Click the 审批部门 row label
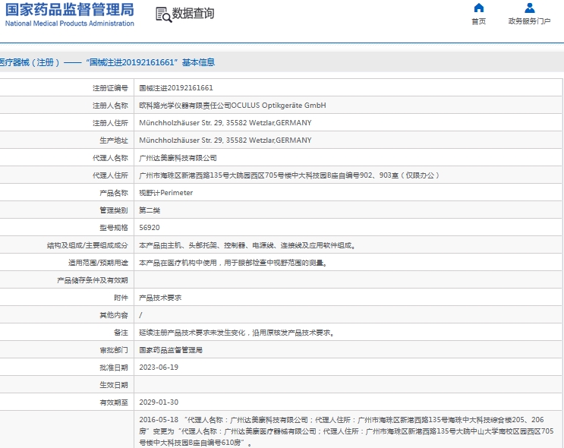Image resolution: width=564 pixels, height=448 pixels. tap(114, 350)
